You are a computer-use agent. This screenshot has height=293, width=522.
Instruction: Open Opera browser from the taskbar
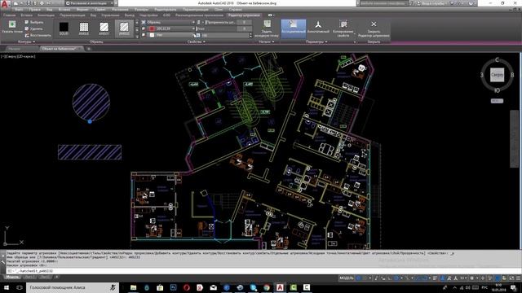click(x=187, y=287)
